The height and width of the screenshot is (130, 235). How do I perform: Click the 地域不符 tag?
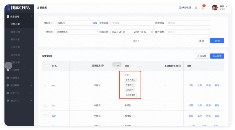(130, 90)
